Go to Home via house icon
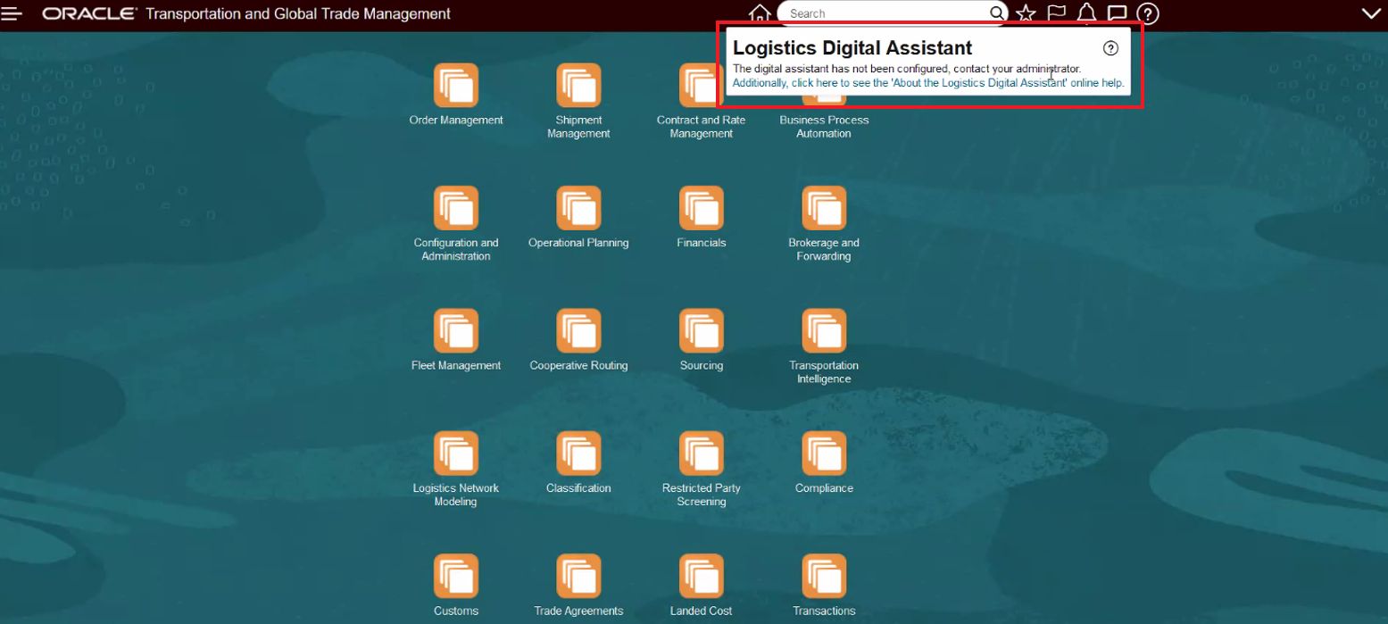The width and height of the screenshot is (1388, 624). pos(760,13)
